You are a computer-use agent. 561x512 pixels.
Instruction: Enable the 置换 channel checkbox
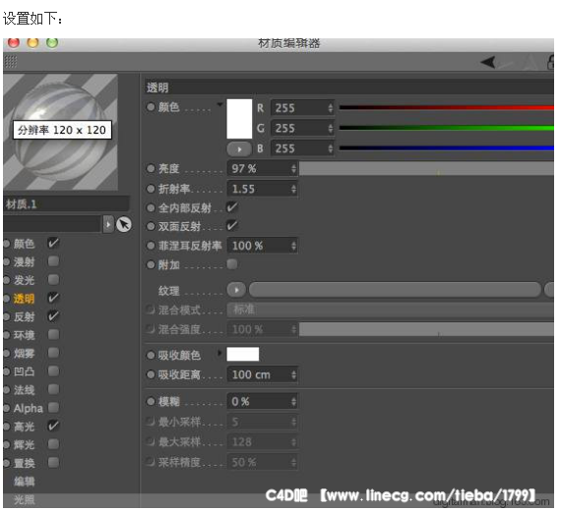[53, 462]
